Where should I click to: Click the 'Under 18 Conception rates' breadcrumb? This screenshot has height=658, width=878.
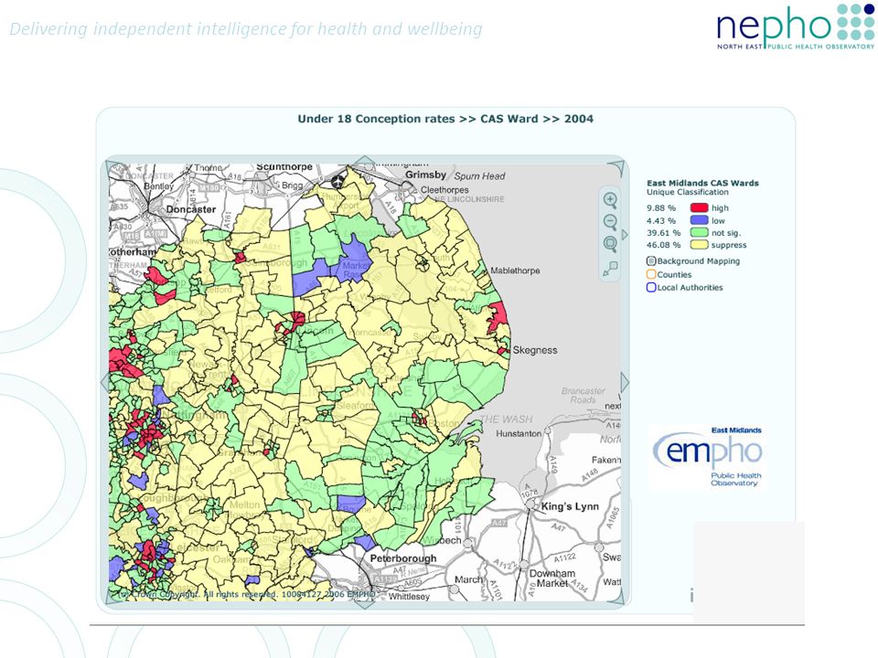(376, 119)
